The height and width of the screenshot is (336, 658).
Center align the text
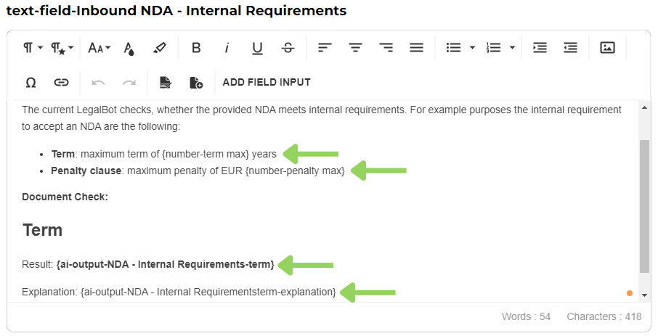point(355,48)
